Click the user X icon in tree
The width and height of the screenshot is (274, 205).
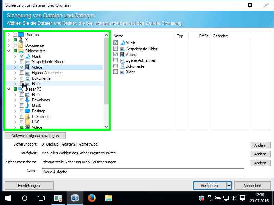21,40
